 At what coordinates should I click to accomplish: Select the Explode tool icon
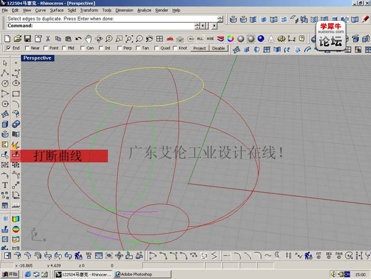pos(16,144)
